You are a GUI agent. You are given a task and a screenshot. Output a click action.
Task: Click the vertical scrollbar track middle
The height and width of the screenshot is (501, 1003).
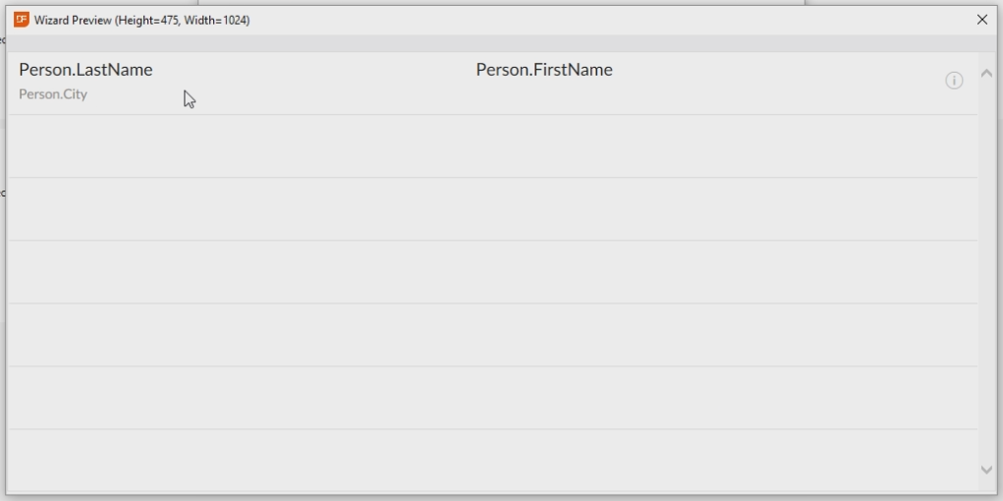(x=986, y=270)
